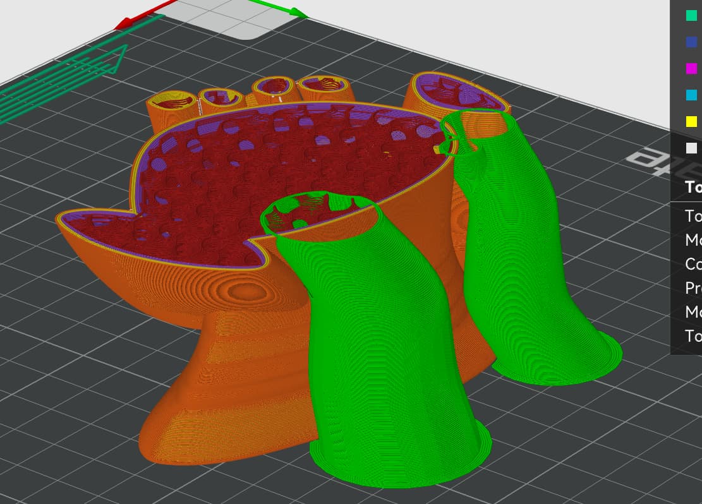
Task: Click the cyan legend color swatch
Action: pyautogui.click(x=692, y=95)
